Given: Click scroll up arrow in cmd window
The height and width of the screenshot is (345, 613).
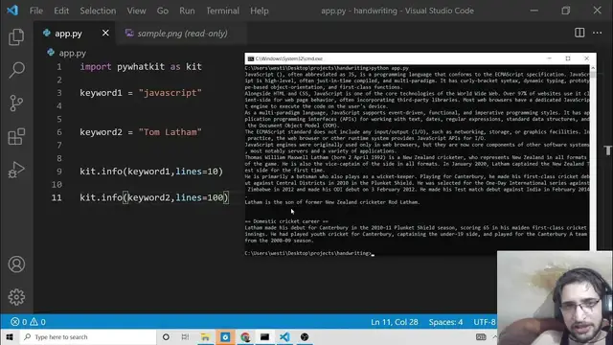Looking at the screenshot, I should click(593, 68).
